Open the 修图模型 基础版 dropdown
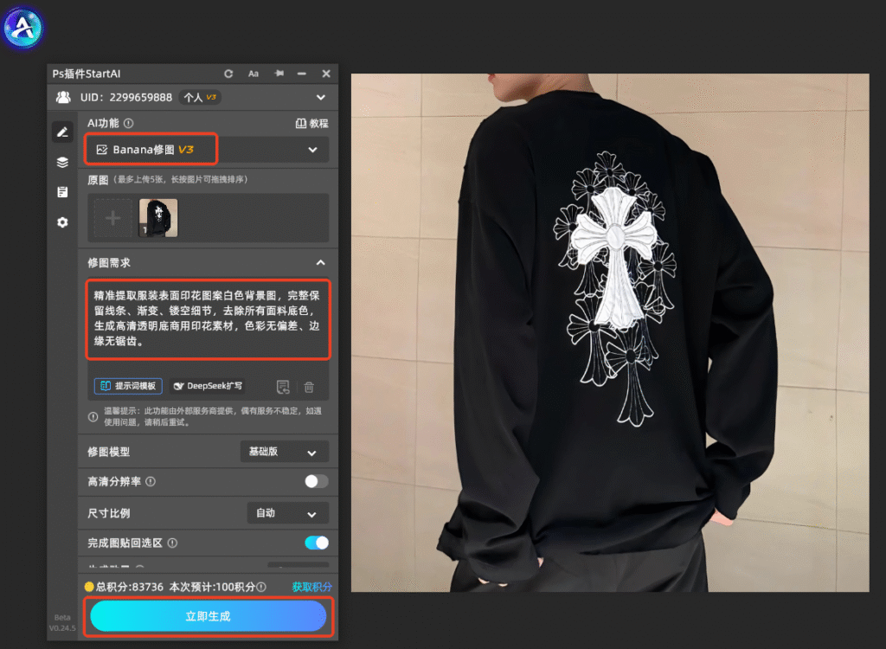886x649 pixels. click(x=285, y=452)
